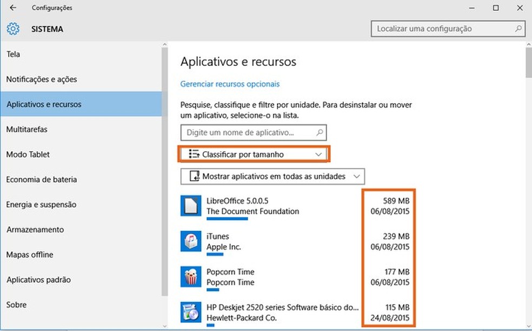Click the iTunes app icon
532x331 pixels.
190,241
